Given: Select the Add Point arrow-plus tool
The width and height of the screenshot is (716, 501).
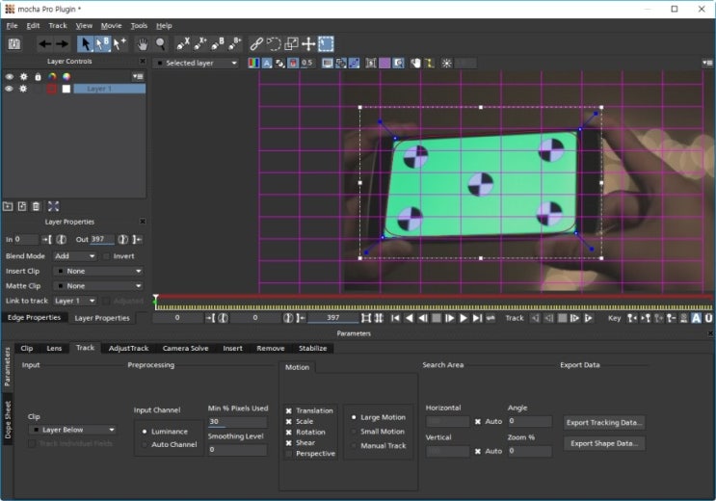Looking at the screenshot, I should tap(119, 44).
